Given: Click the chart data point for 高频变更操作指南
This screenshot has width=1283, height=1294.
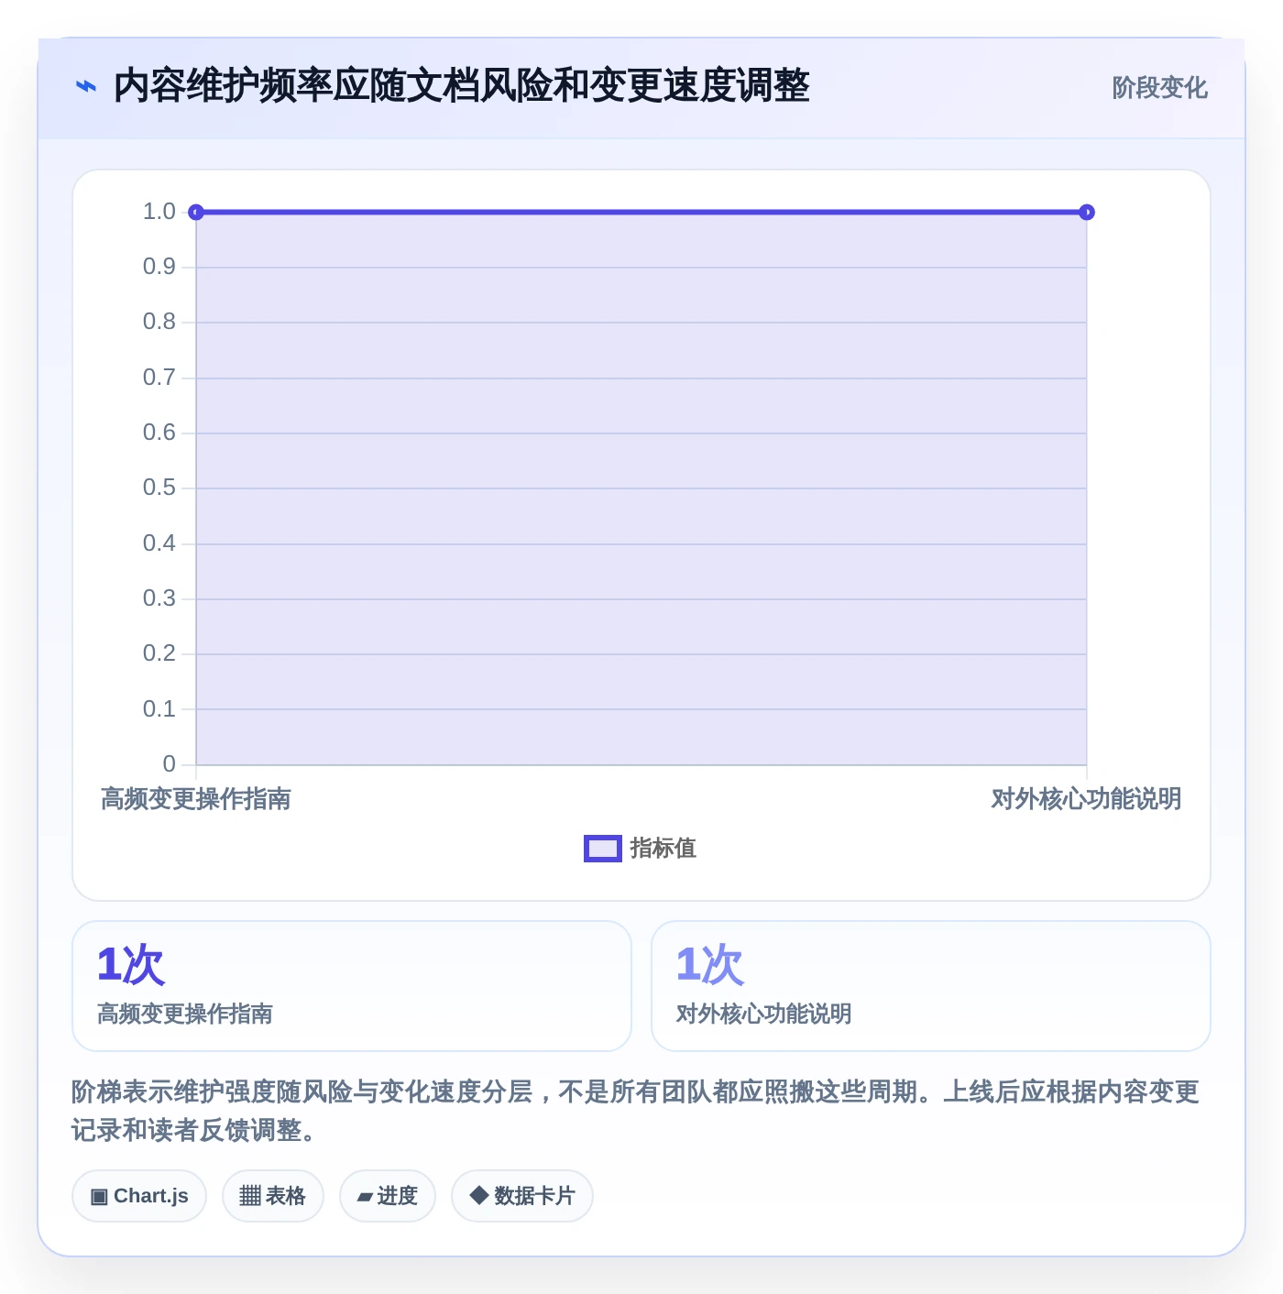Looking at the screenshot, I should tap(196, 213).
